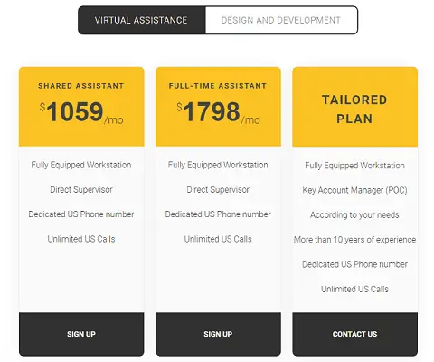Click More than 10 years of experience
The width and height of the screenshot is (434, 362).
point(354,240)
